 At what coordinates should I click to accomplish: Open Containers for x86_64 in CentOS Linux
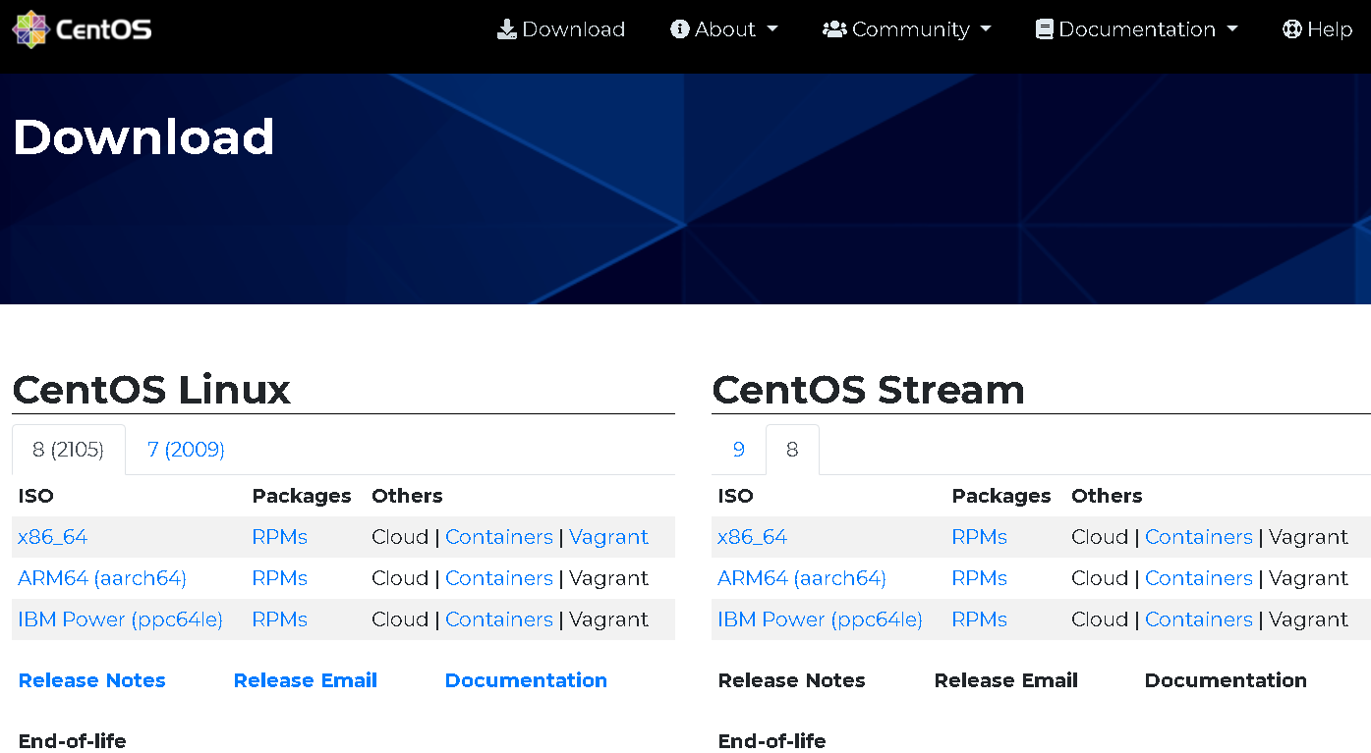(499, 537)
